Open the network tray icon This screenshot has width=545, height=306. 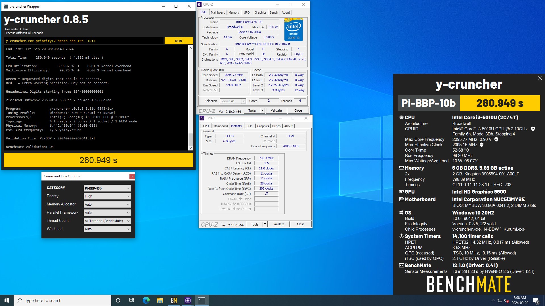click(x=500, y=300)
